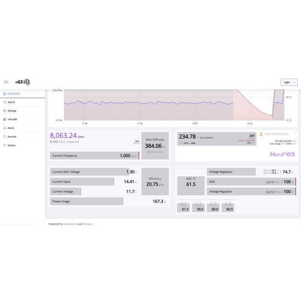The image size is (301, 301).
Task: Click the Dashboard home icon
Action: point(5,93)
